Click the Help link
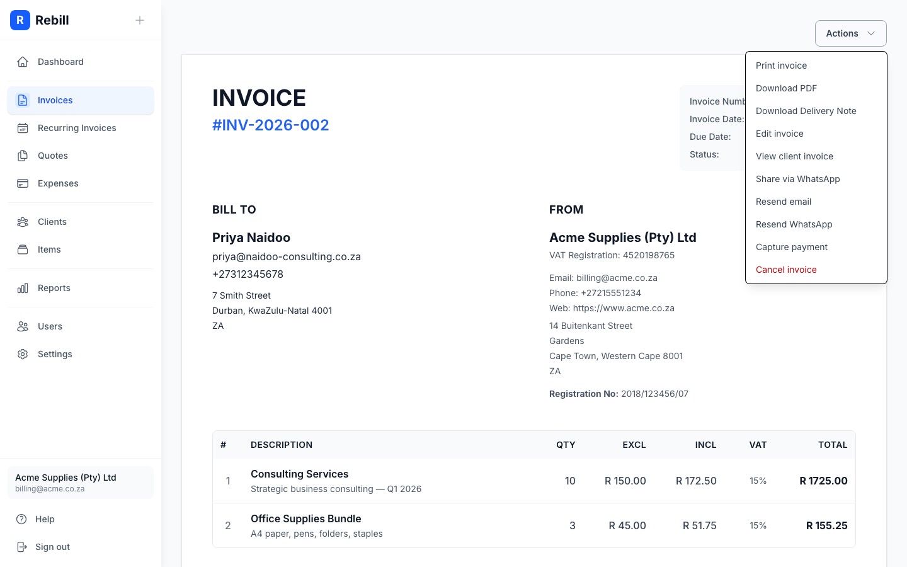907x567 pixels. coord(44,519)
